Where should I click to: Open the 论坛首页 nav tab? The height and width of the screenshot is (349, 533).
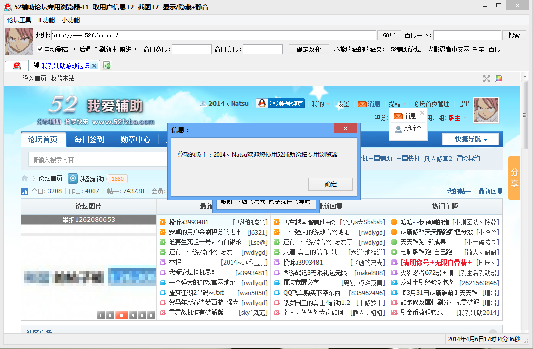click(43, 139)
